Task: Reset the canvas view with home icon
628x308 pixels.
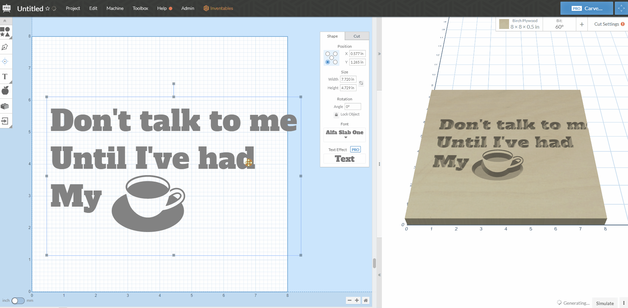Action: (x=365, y=300)
